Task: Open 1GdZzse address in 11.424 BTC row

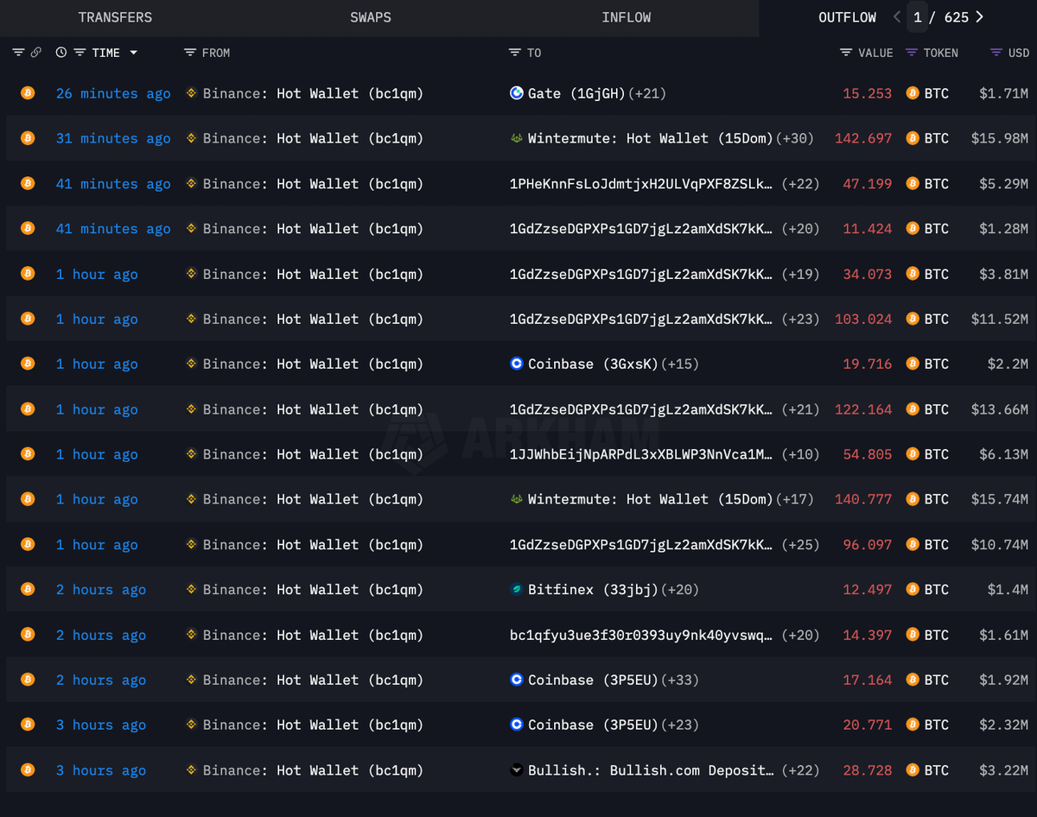Action: tap(642, 229)
